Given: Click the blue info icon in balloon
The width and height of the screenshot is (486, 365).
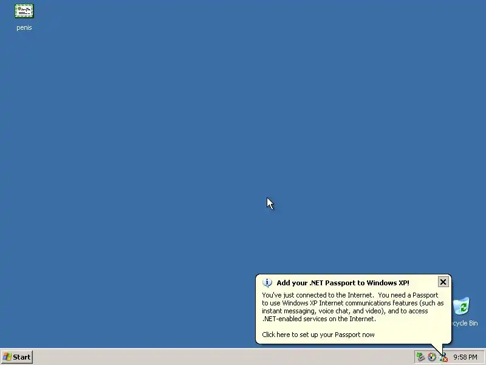Looking at the screenshot, I should coord(267,282).
